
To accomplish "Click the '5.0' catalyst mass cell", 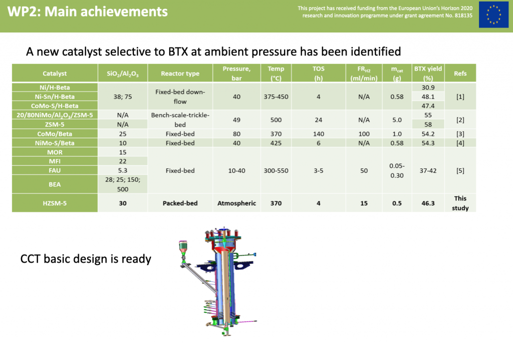I will (x=397, y=119).
